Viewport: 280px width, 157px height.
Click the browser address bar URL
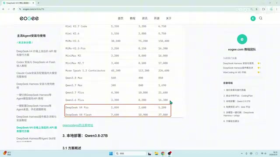(x=33, y=9)
